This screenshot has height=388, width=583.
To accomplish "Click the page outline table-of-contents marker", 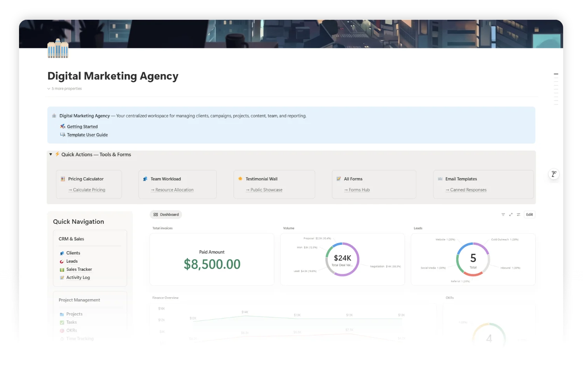I will (x=556, y=74).
